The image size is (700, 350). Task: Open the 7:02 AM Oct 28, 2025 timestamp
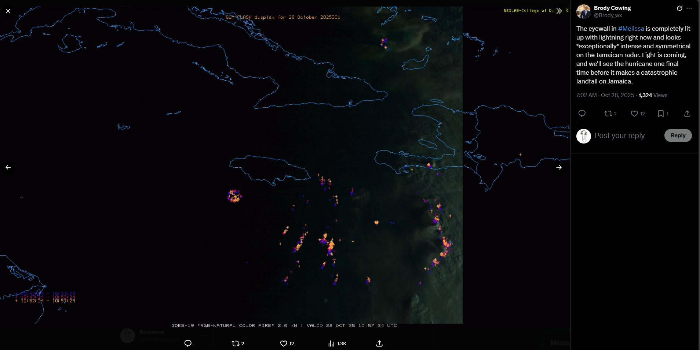pyautogui.click(x=605, y=95)
